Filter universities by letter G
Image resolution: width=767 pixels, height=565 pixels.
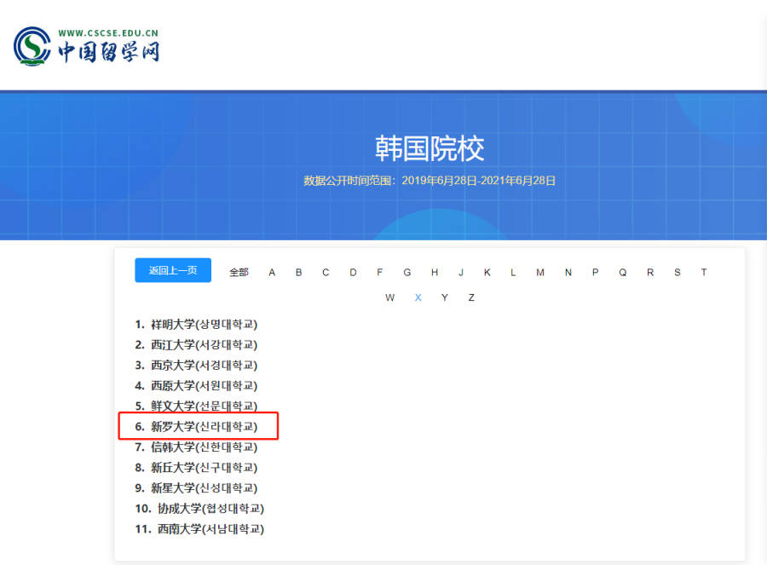point(407,271)
